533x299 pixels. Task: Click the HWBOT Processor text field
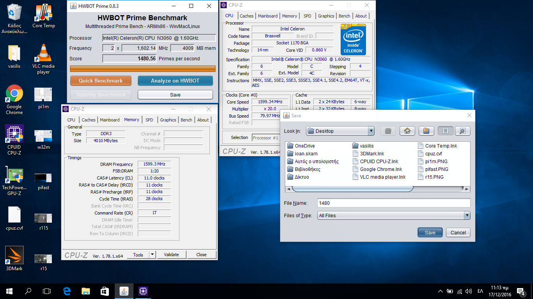(159, 38)
